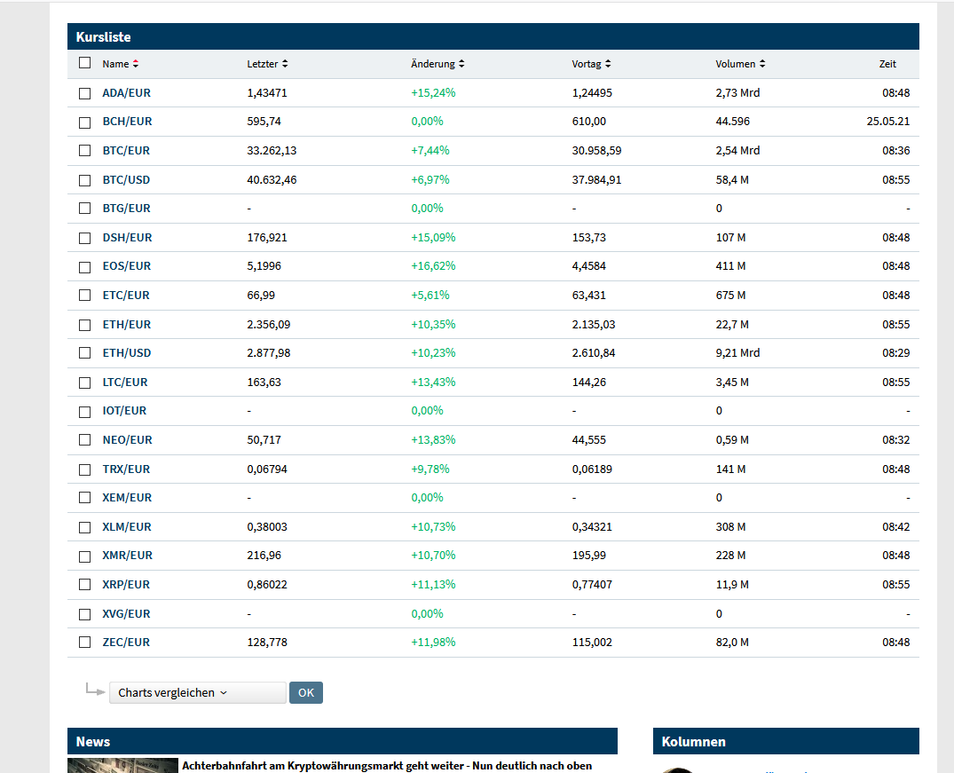This screenshot has height=773, width=954.
Task: Open the ETH/EUR link
Action: tap(127, 325)
